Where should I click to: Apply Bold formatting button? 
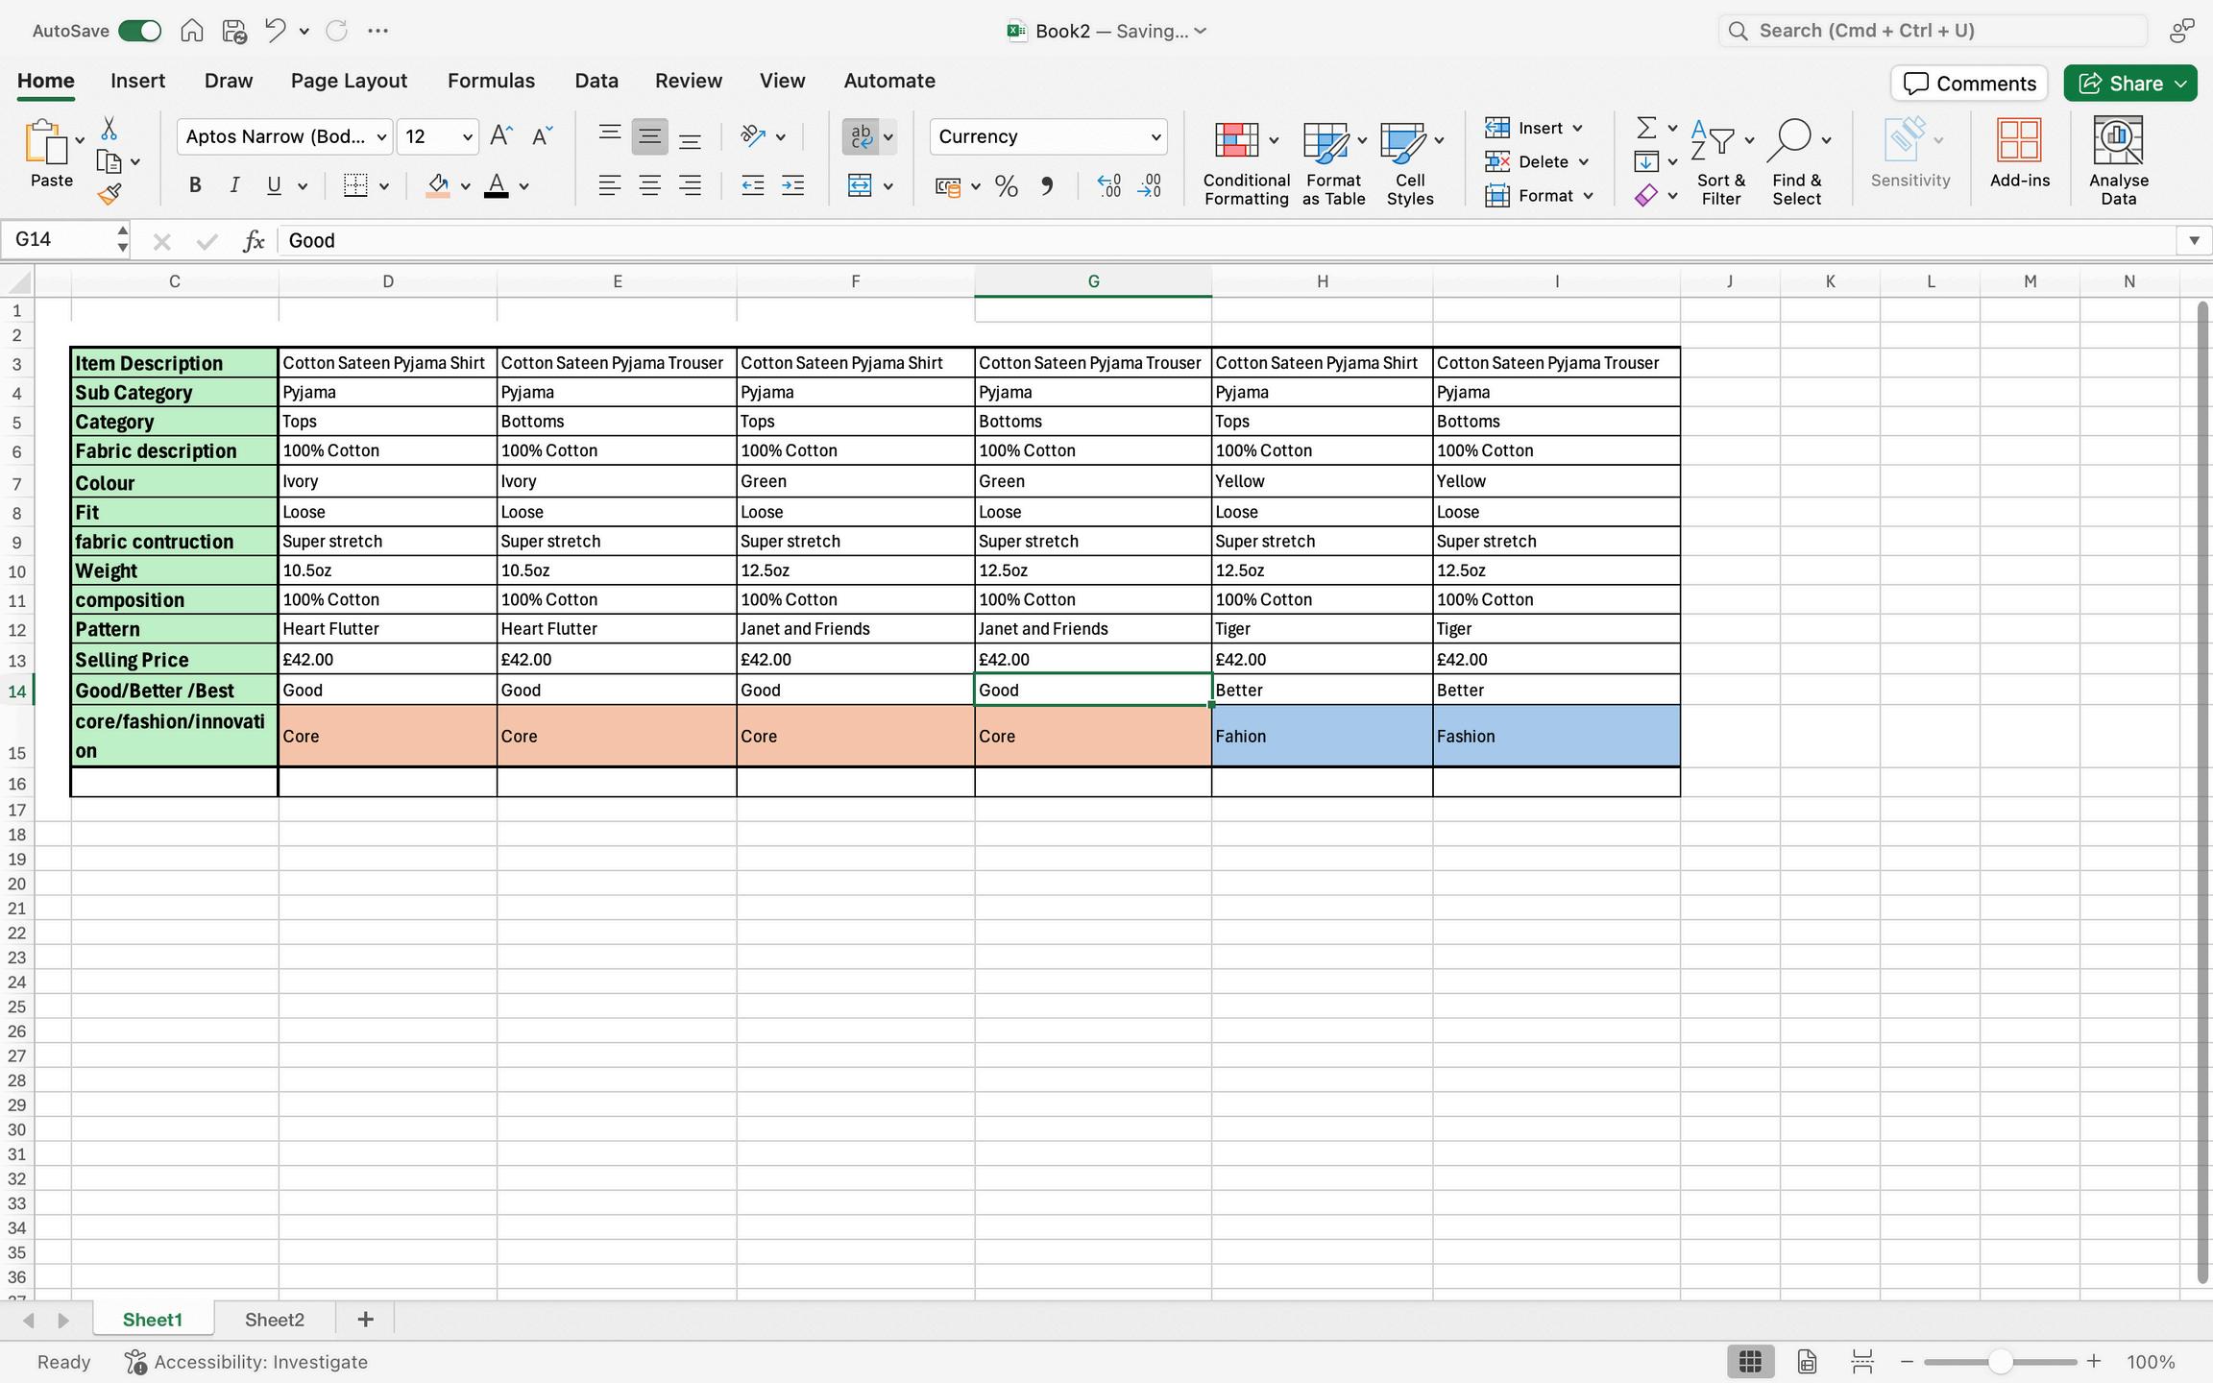195,186
